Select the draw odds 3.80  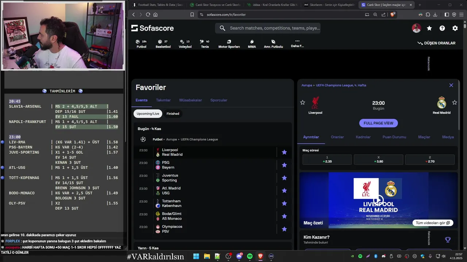coord(378,159)
